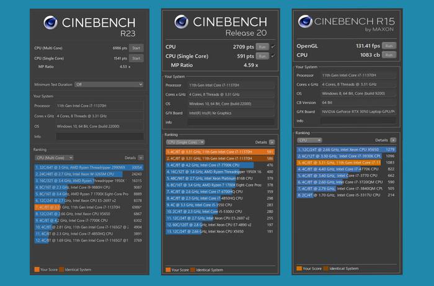Click the Cinebench Release 20 logo sphere icon
The image size is (434, 286).
pyautogui.click(x=181, y=22)
